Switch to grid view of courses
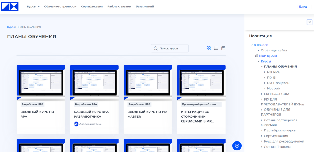The width and height of the screenshot is (314, 152). point(209,48)
